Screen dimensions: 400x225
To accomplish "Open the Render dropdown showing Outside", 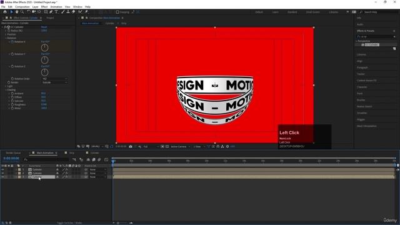I will pos(54,82).
